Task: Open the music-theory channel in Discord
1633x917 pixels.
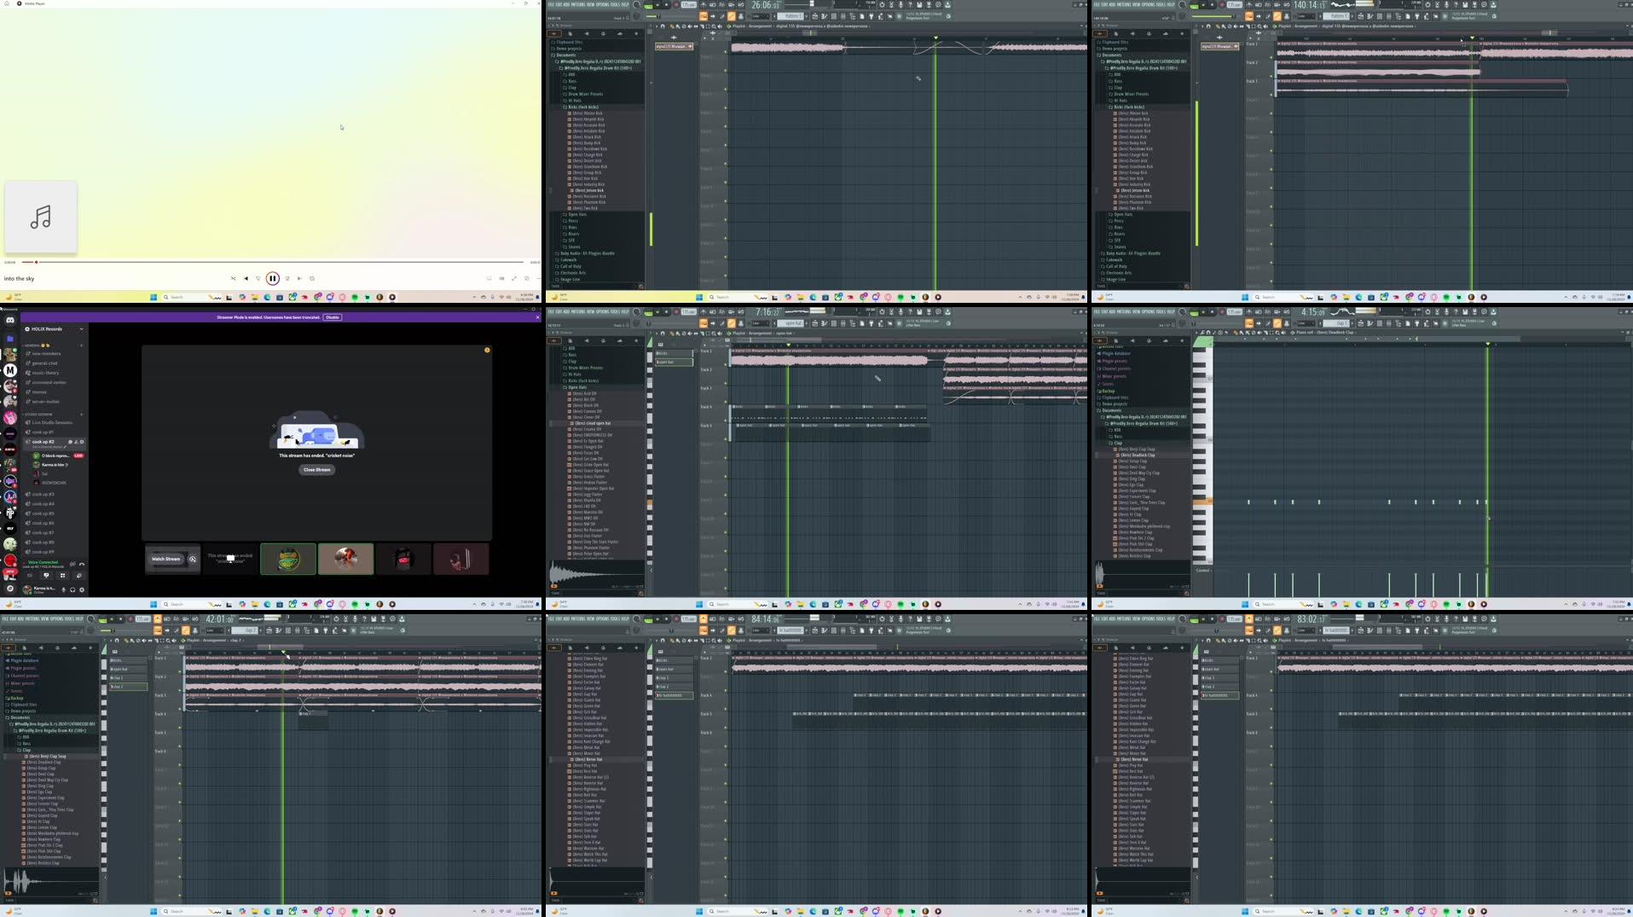Action: (x=46, y=373)
